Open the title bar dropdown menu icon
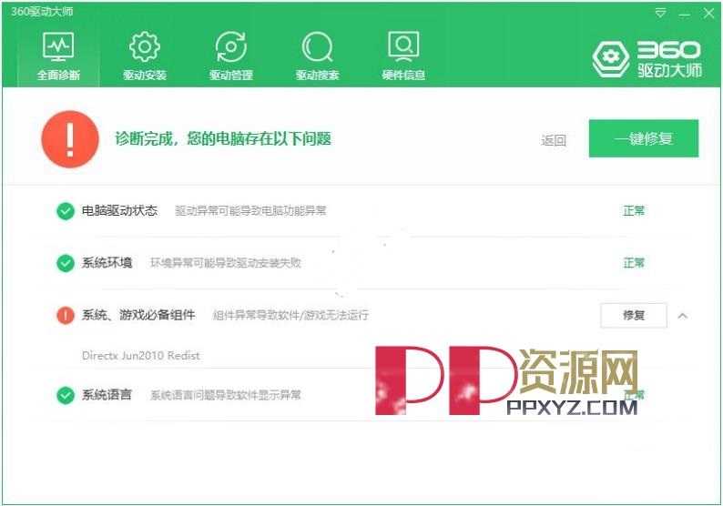The height and width of the screenshot is (506, 723). (660, 13)
